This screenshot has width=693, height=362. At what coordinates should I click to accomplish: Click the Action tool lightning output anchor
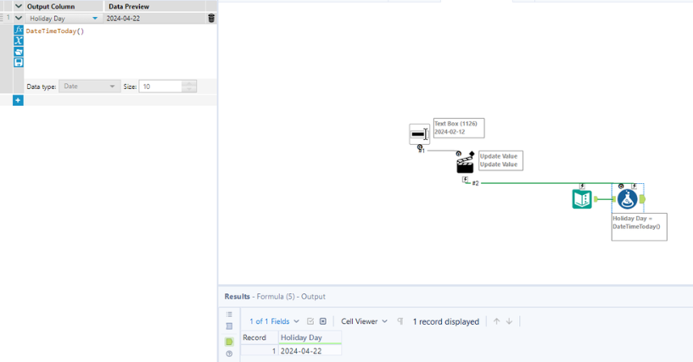465,179
